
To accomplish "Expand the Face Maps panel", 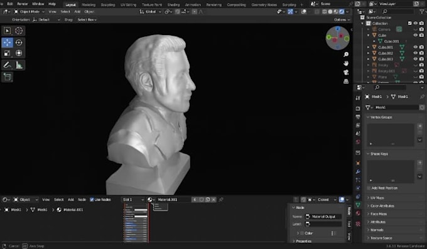I will [x=368, y=214].
